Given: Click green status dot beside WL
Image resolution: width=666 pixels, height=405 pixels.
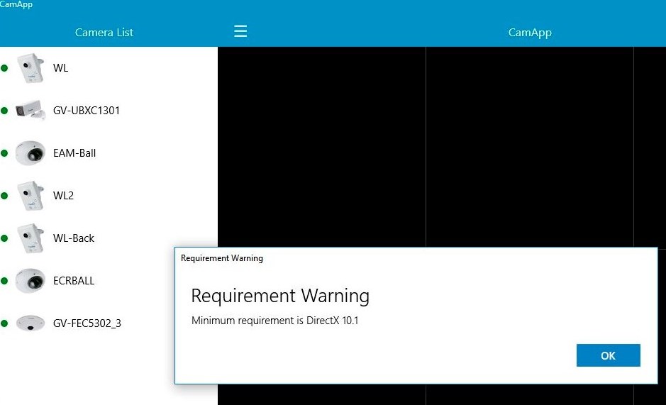Looking at the screenshot, I should [4, 68].
